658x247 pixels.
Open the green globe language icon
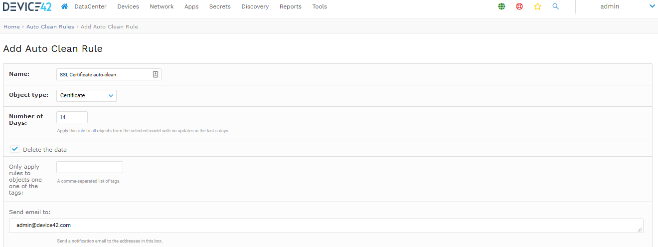click(501, 6)
